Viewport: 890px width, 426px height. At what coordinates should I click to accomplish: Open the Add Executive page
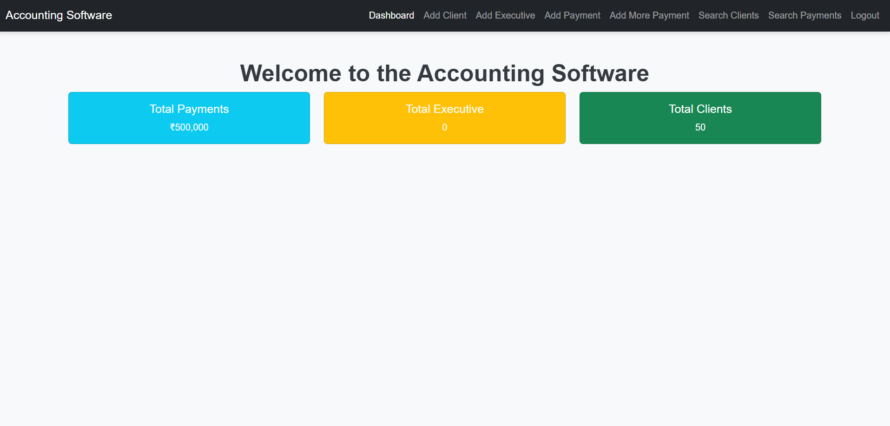coord(505,15)
